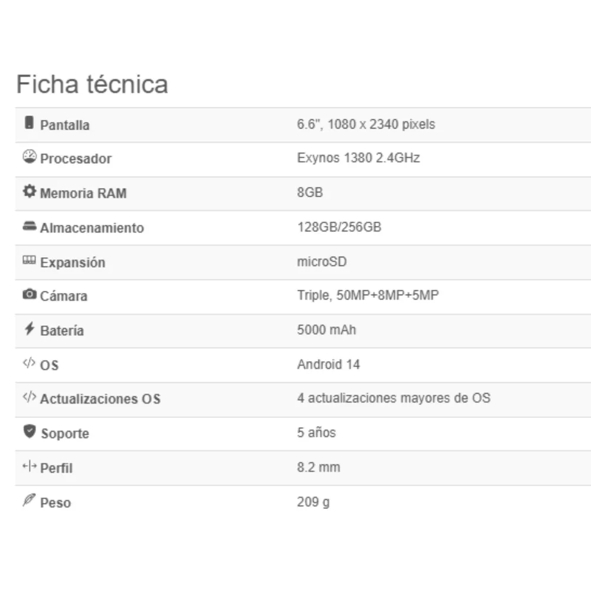This screenshot has height=591, width=591.
Task: Click the drive icon beside Almacenamiento
Action: 30,226
